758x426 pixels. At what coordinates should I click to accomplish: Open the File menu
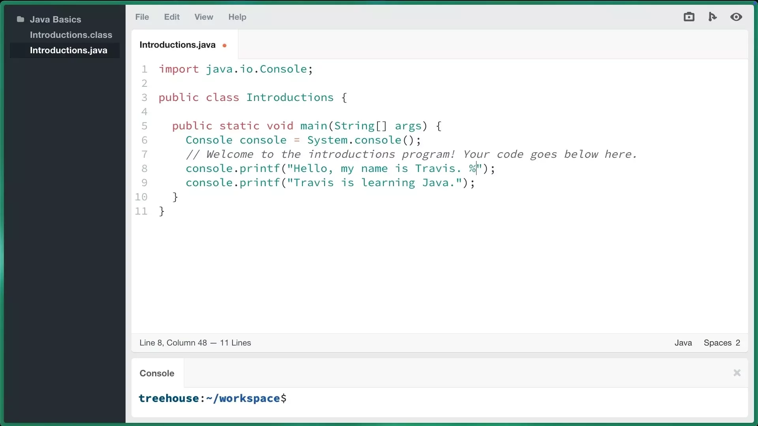pyautogui.click(x=142, y=17)
